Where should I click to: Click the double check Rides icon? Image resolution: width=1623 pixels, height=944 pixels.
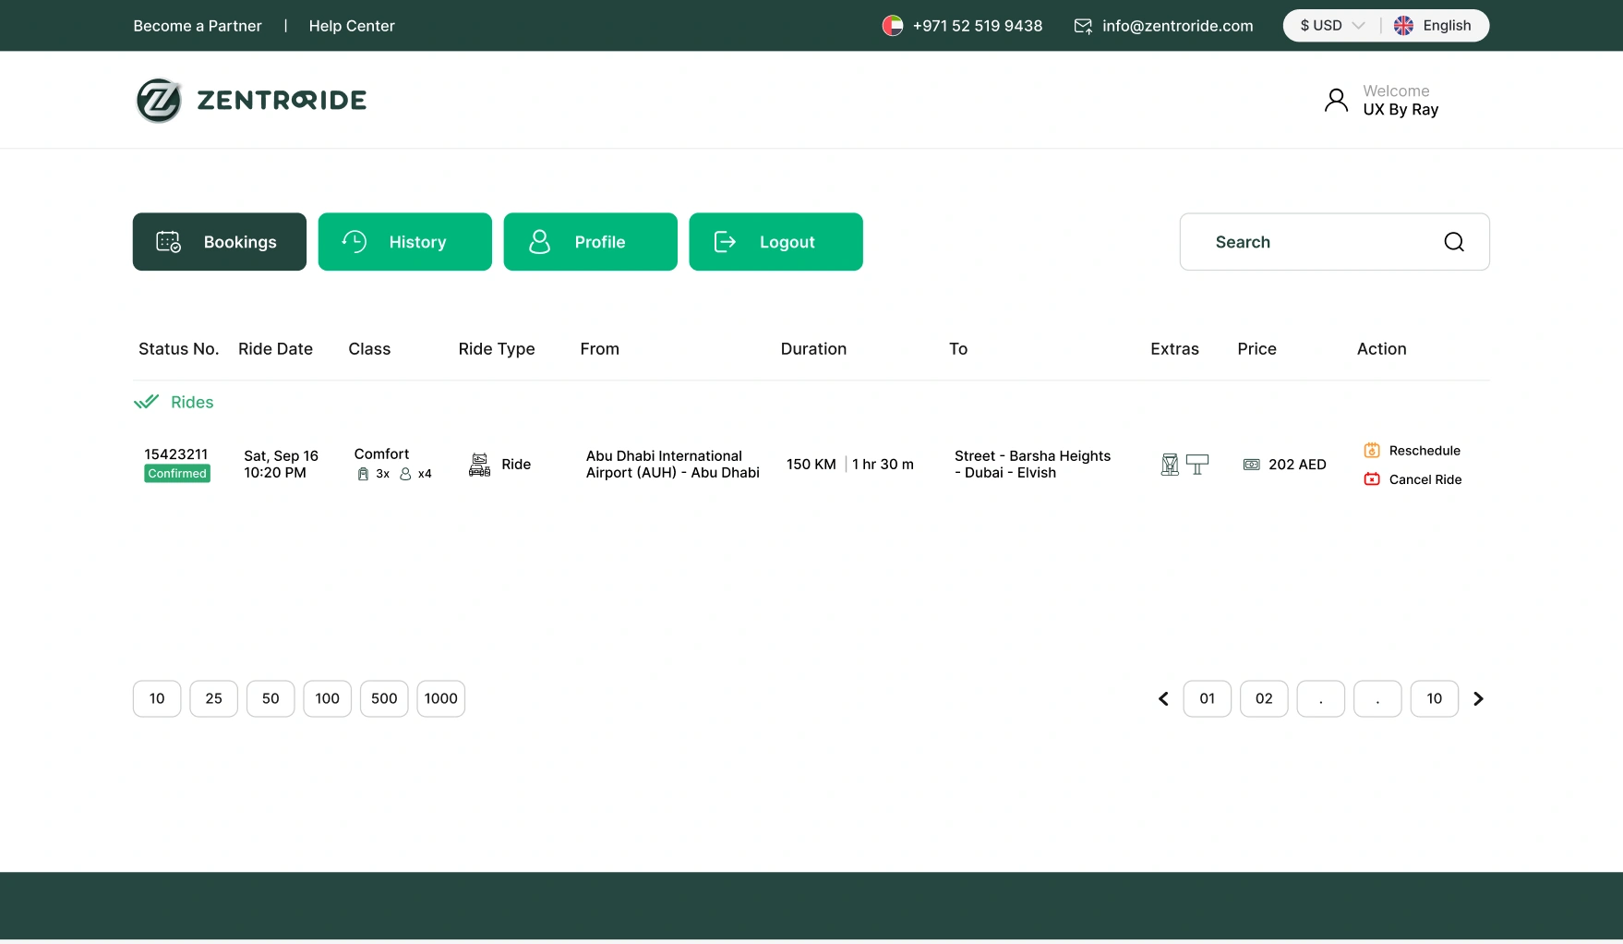[x=147, y=402]
